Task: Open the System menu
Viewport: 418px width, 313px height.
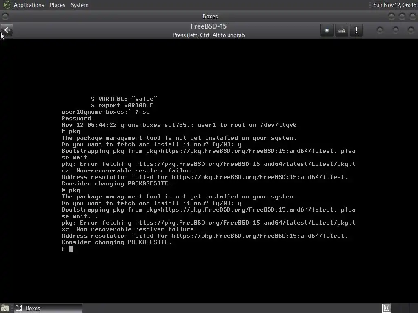Action: point(80,5)
